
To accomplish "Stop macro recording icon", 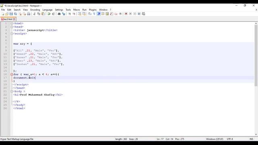I will tap(130, 14).
